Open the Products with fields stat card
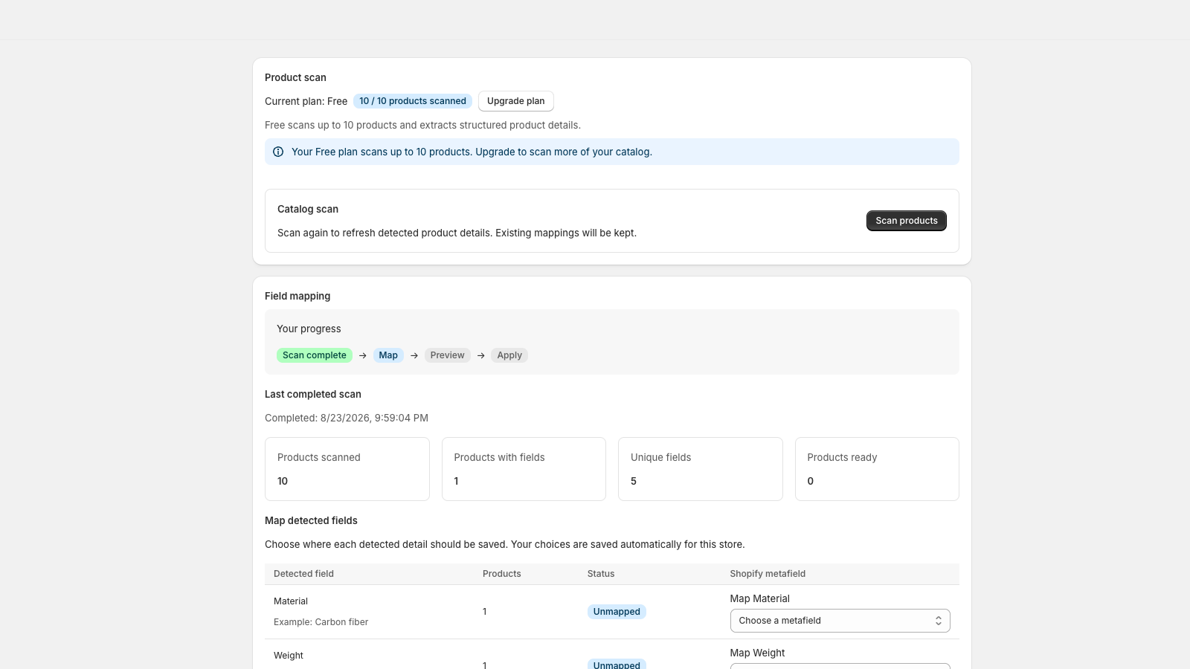 524,469
